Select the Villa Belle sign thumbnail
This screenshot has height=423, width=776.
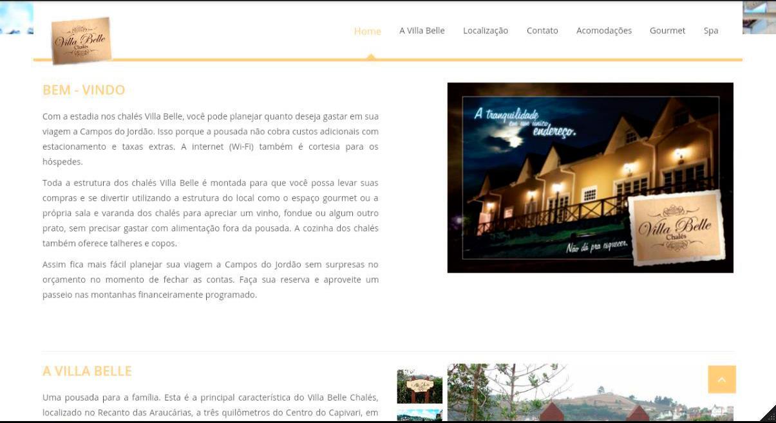[x=420, y=386]
